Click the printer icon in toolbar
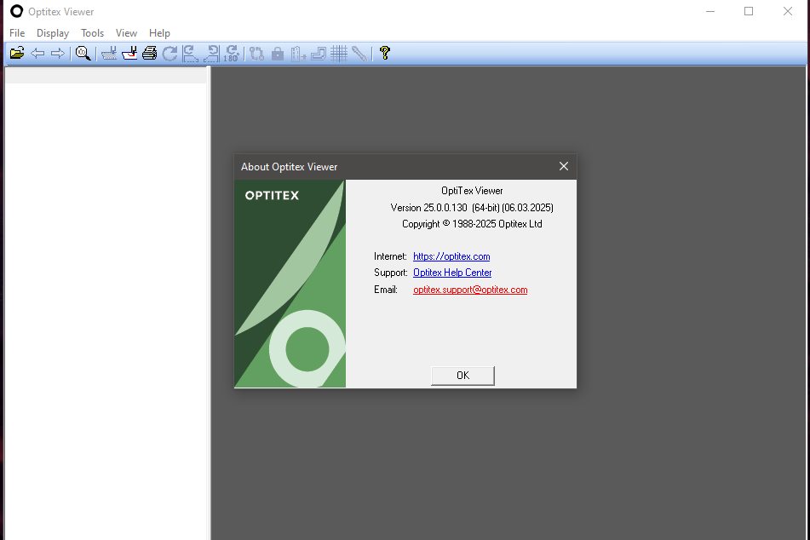This screenshot has width=810, height=540. [149, 54]
